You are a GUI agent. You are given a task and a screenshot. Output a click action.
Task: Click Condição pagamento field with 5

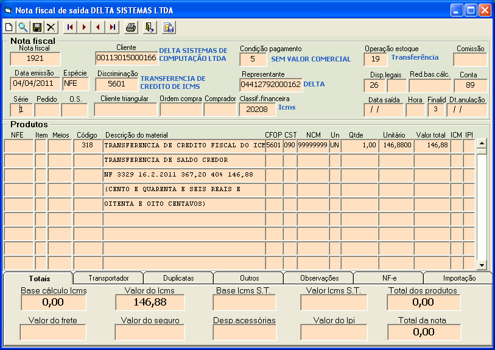pos(253,59)
